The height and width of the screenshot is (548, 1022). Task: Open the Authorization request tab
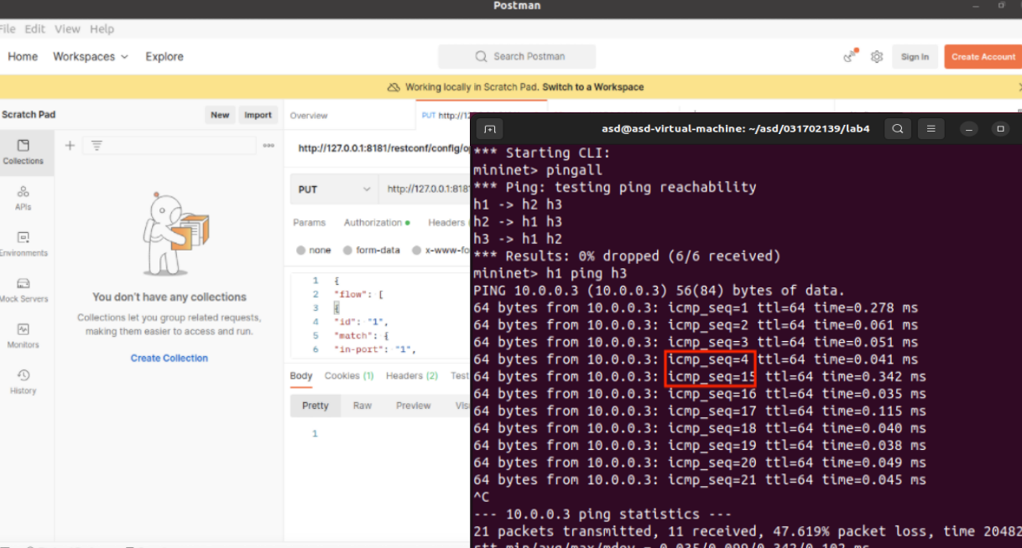tap(376, 223)
